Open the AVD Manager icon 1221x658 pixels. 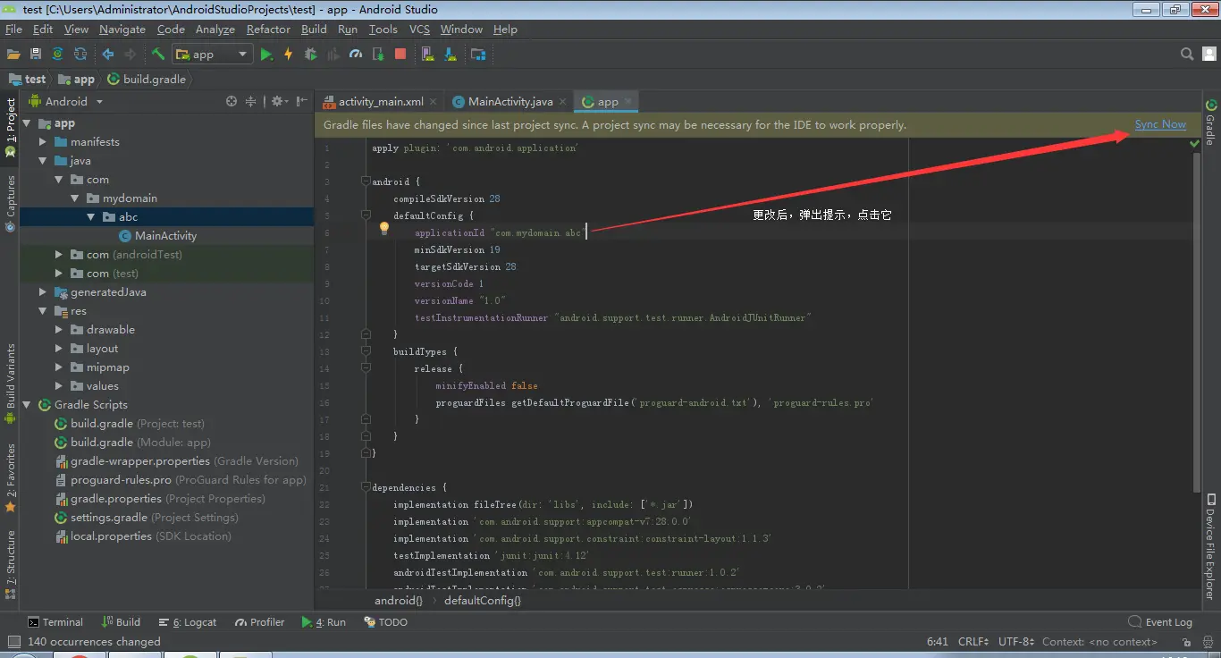click(428, 55)
